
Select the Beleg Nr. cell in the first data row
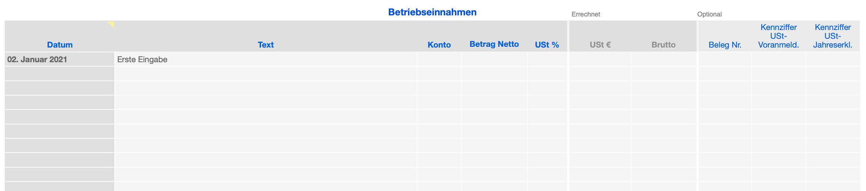725,59
